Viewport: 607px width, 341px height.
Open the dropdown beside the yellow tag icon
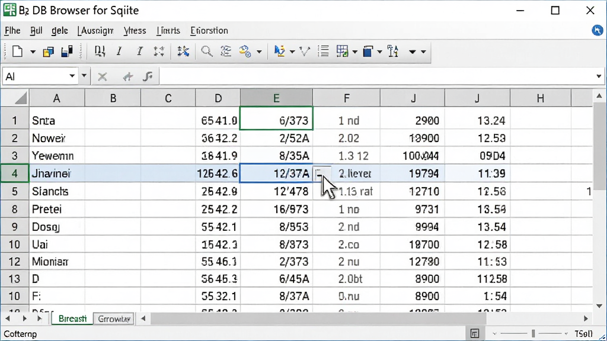259,52
